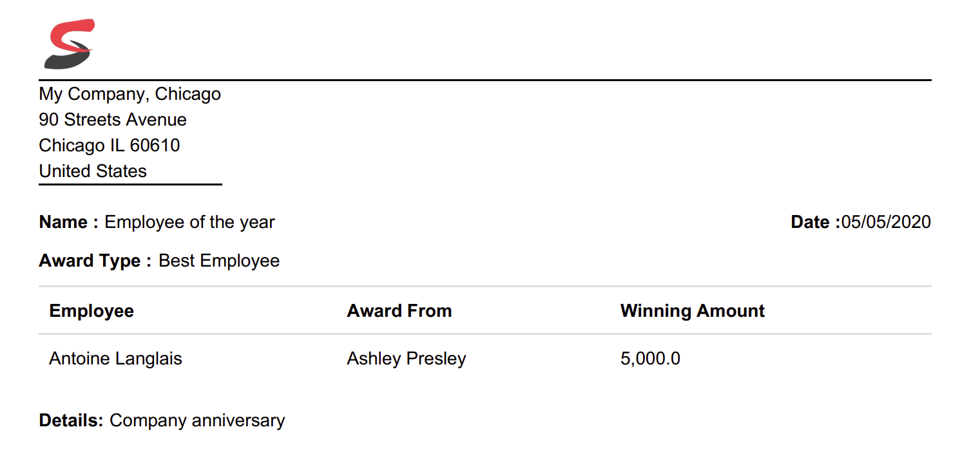Image resolution: width=971 pixels, height=463 pixels.
Task: Click the bold 'Date :' label
Action: click(x=815, y=222)
